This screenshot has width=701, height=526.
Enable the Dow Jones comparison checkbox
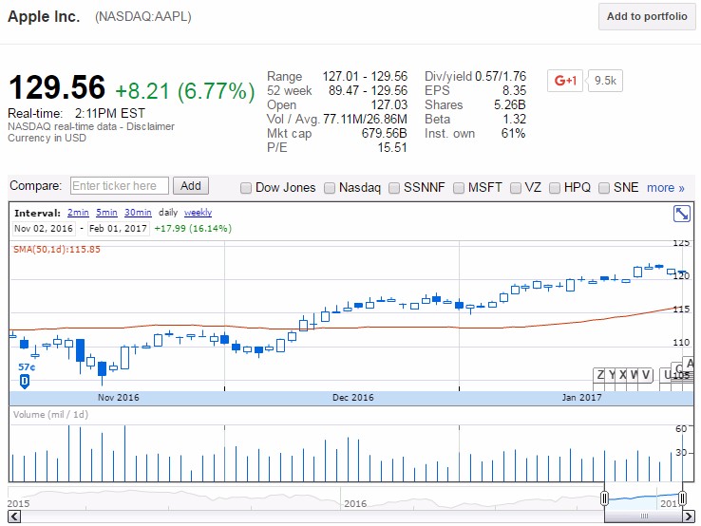point(245,188)
